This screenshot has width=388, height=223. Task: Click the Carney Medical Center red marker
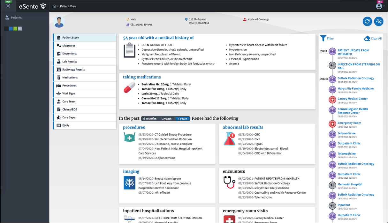pos(332,100)
